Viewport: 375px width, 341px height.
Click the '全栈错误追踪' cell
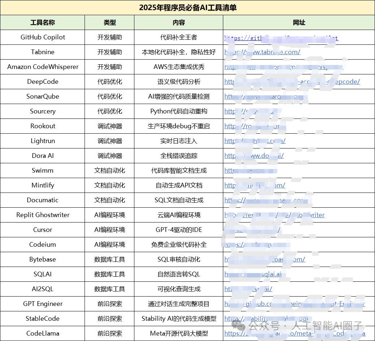(x=179, y=156)
